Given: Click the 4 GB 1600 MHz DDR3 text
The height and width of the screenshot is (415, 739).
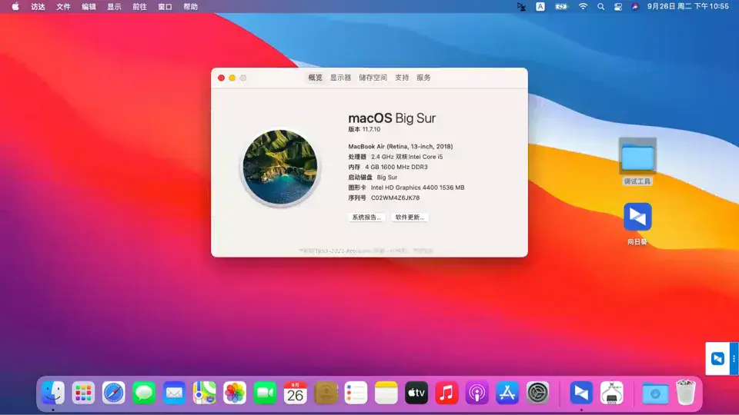Looking at the screenshot, I should (x=396, y=167).
